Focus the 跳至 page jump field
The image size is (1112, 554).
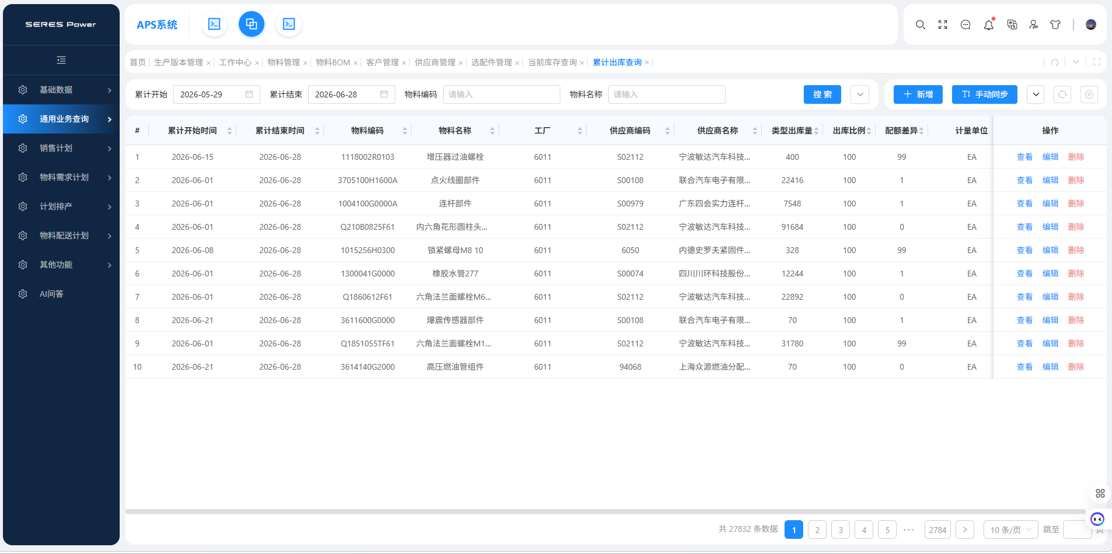coord(1077,530)
